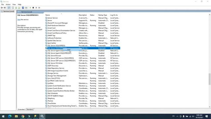Select Services (Local) in the console tree
211x119 pixels.
tap(9, 12)
